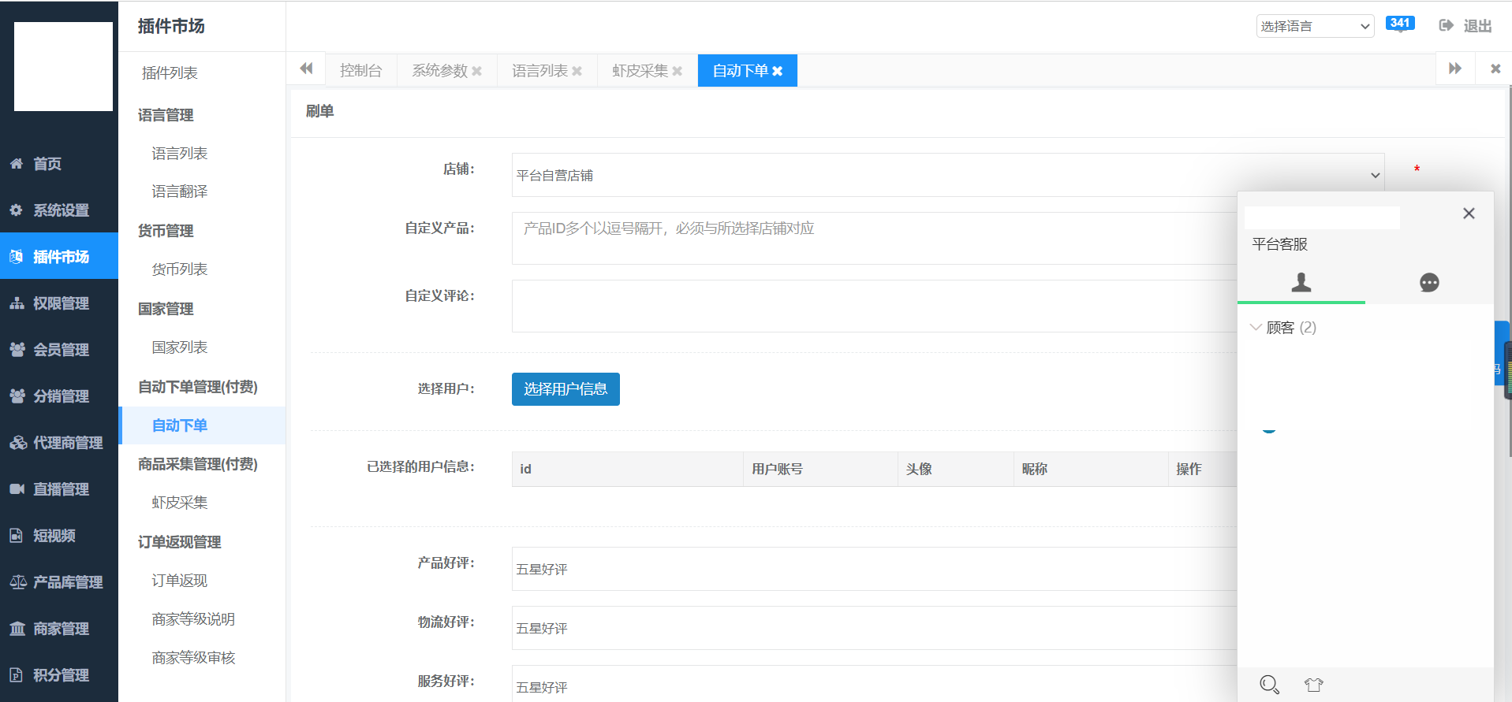Select 插件市场 in the sidebar
Viewport: 1512px width, 702px height.
pos(59,256)
